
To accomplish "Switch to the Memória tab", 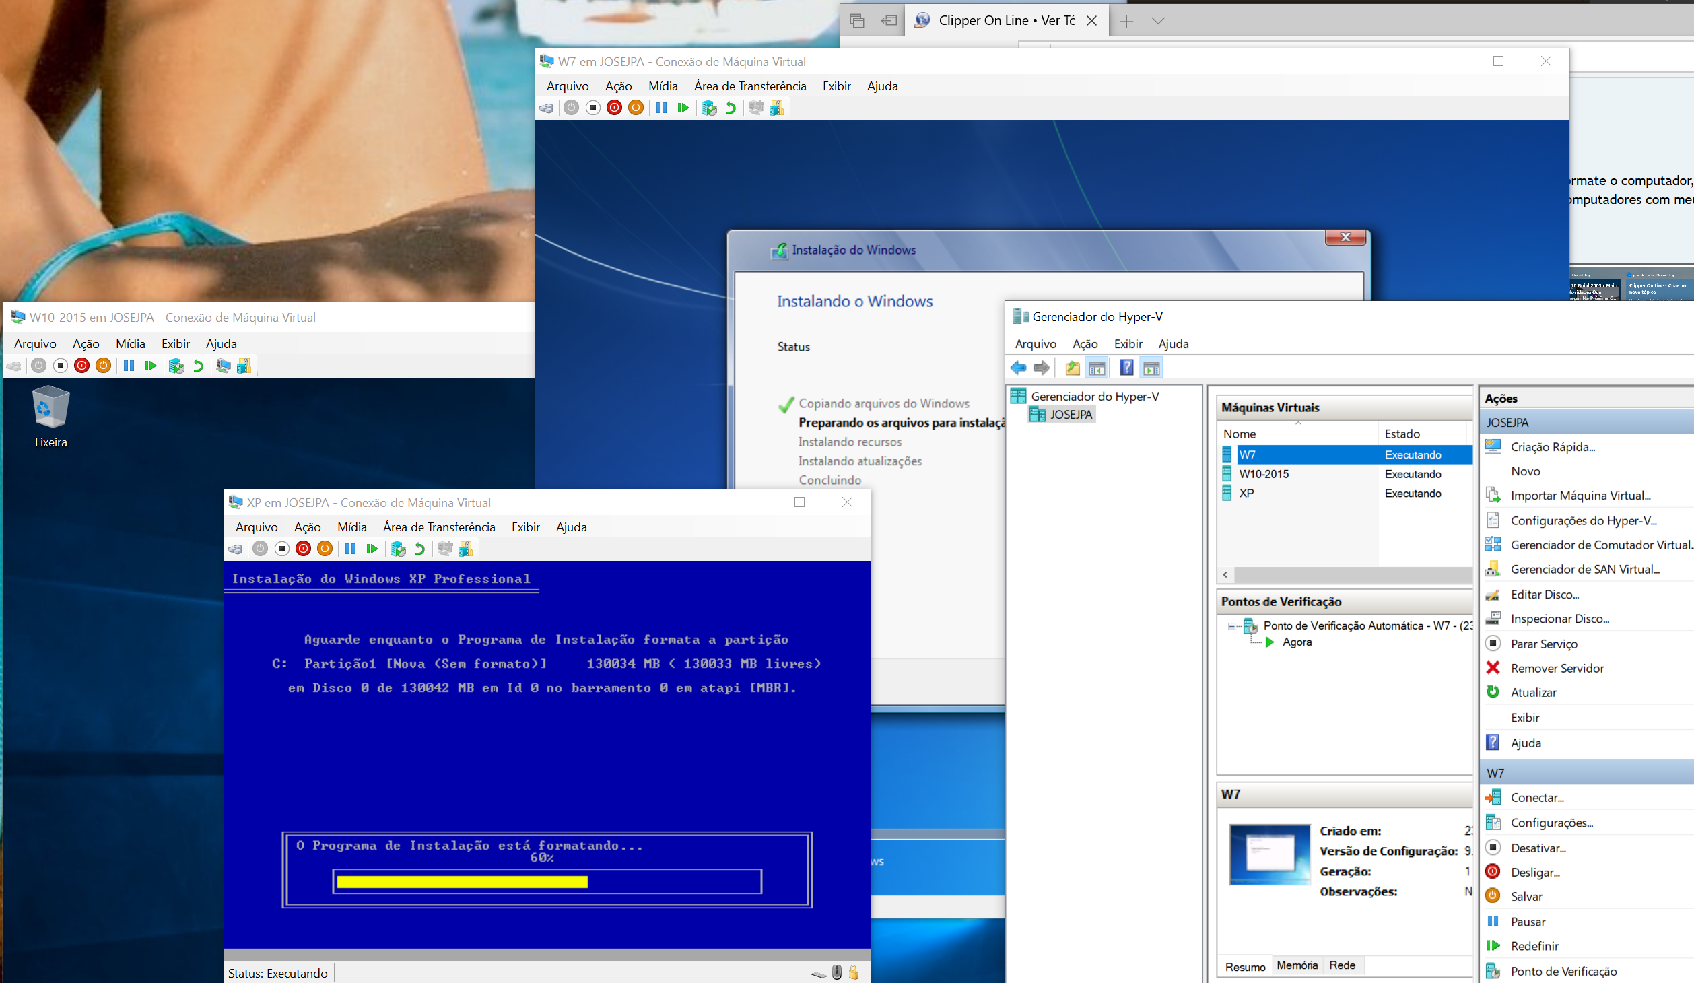I will pos(1297,965).
